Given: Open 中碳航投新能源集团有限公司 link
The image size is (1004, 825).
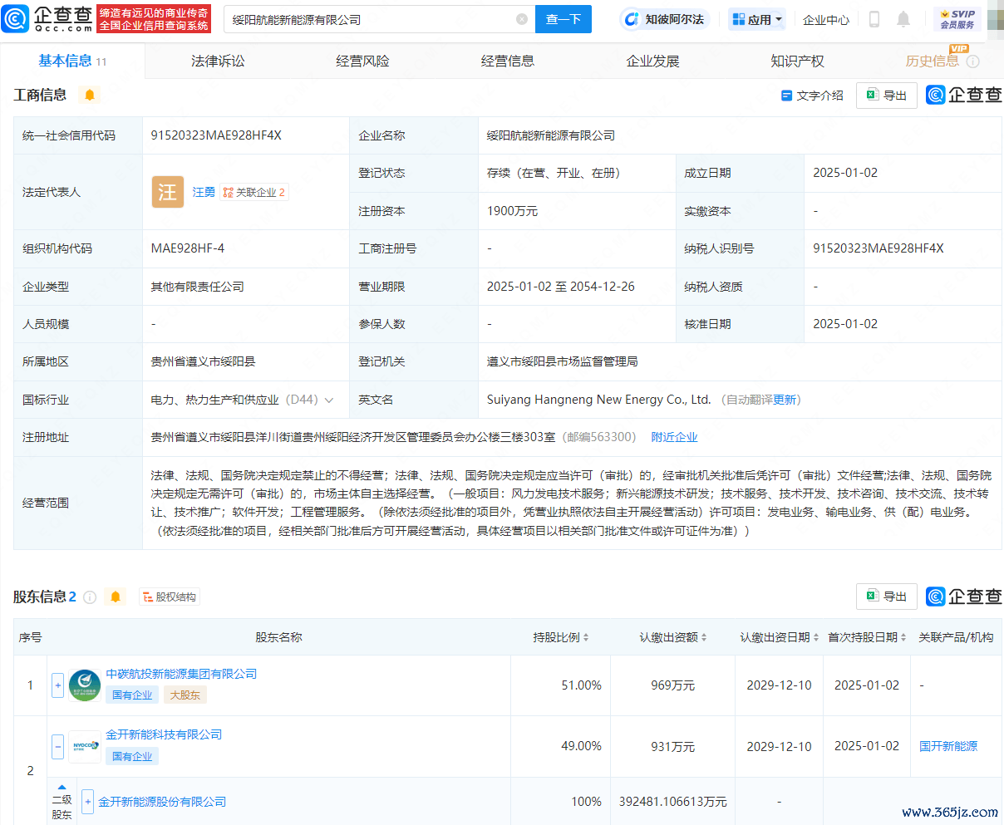Looking at the screenshot, I should pos(181,674).
